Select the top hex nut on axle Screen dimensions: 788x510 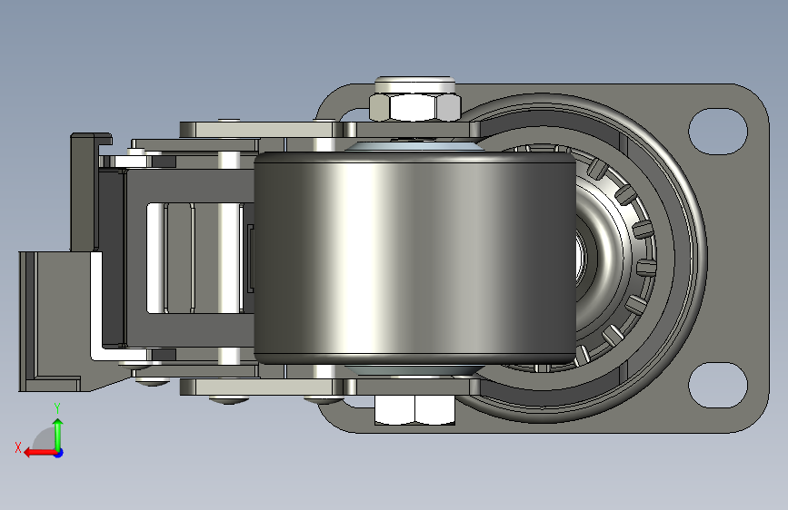415,106
